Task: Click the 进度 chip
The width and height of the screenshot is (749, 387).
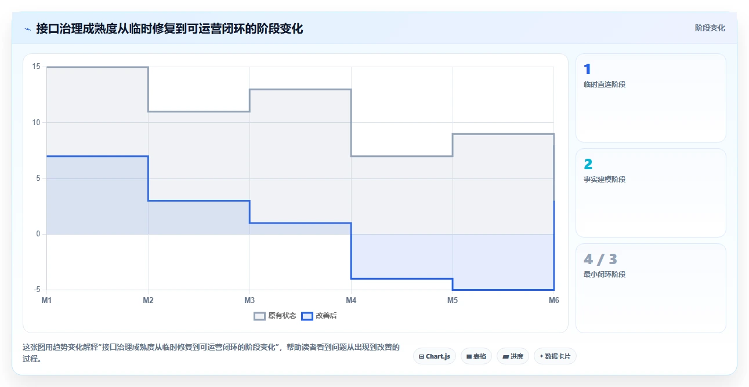Action: (x=513, y=356)
